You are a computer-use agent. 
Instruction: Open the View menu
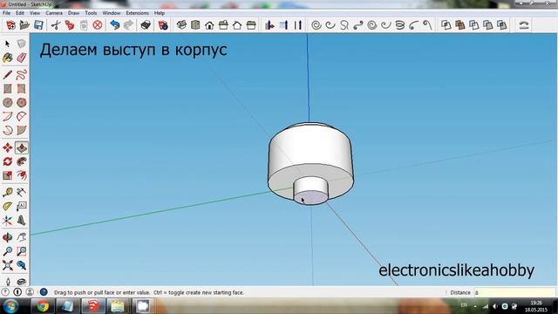click(35, 13)
